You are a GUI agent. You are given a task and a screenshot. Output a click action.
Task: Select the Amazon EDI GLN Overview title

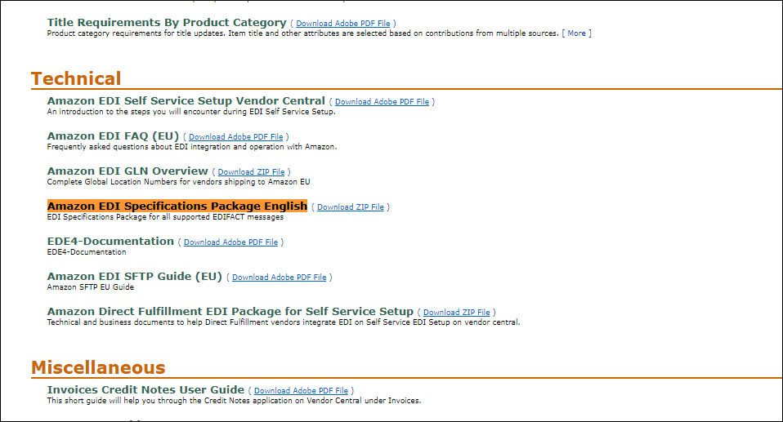point(128,171)
